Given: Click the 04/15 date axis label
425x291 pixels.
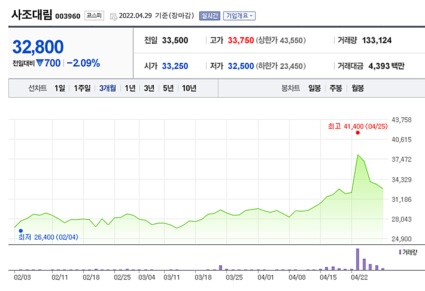Looking at the screenshot, I should [328, 277].
